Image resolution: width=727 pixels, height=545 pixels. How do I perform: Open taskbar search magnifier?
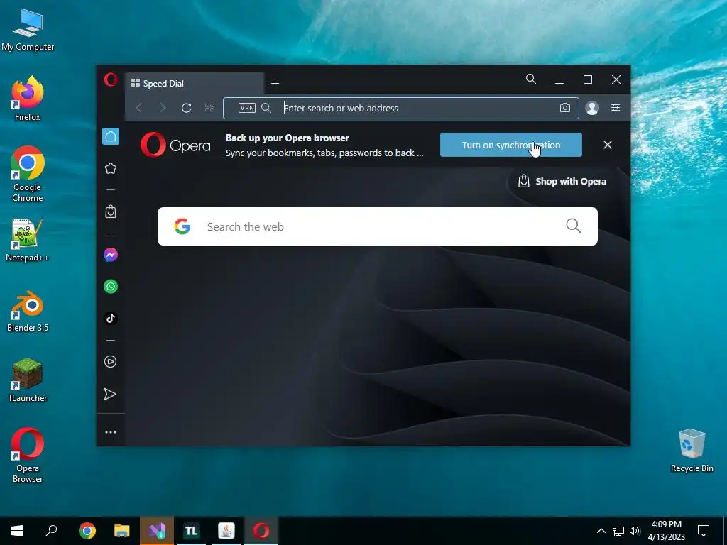click(51, 531)
